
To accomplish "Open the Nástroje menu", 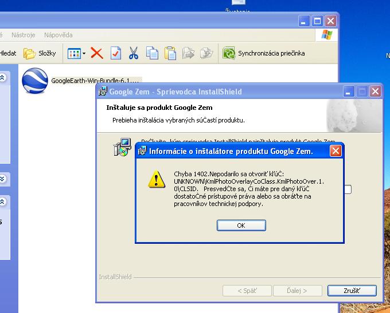I will (23, 35).
